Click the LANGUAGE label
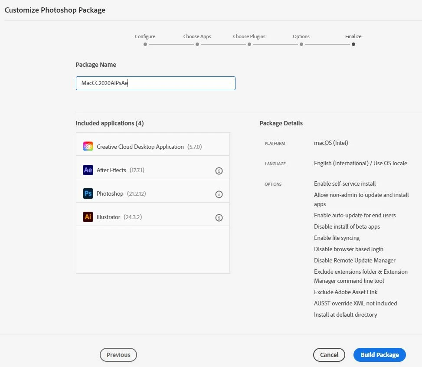This screenshot has height=367, width=422. pos(275,164)
